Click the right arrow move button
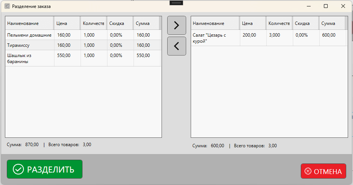Viewport: 353px width, 185px height. [176, 26]
